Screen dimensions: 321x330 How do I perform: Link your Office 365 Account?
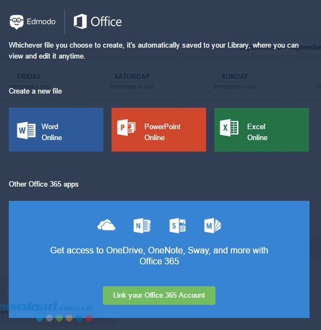159,296
